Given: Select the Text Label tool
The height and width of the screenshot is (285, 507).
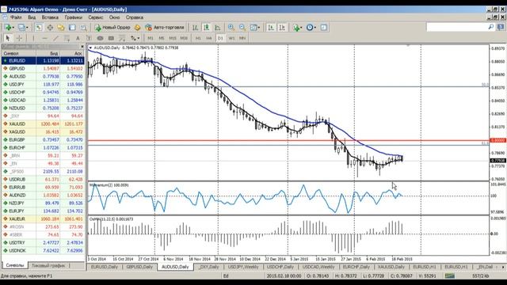Looking at the screenshot, I should click(89, 38).
